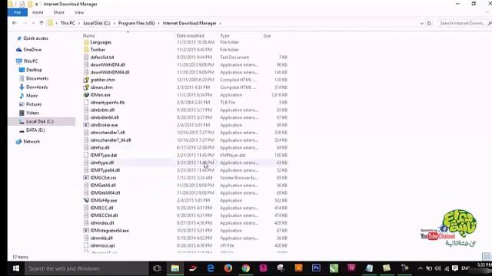Open Network in navigation pane

32,141
